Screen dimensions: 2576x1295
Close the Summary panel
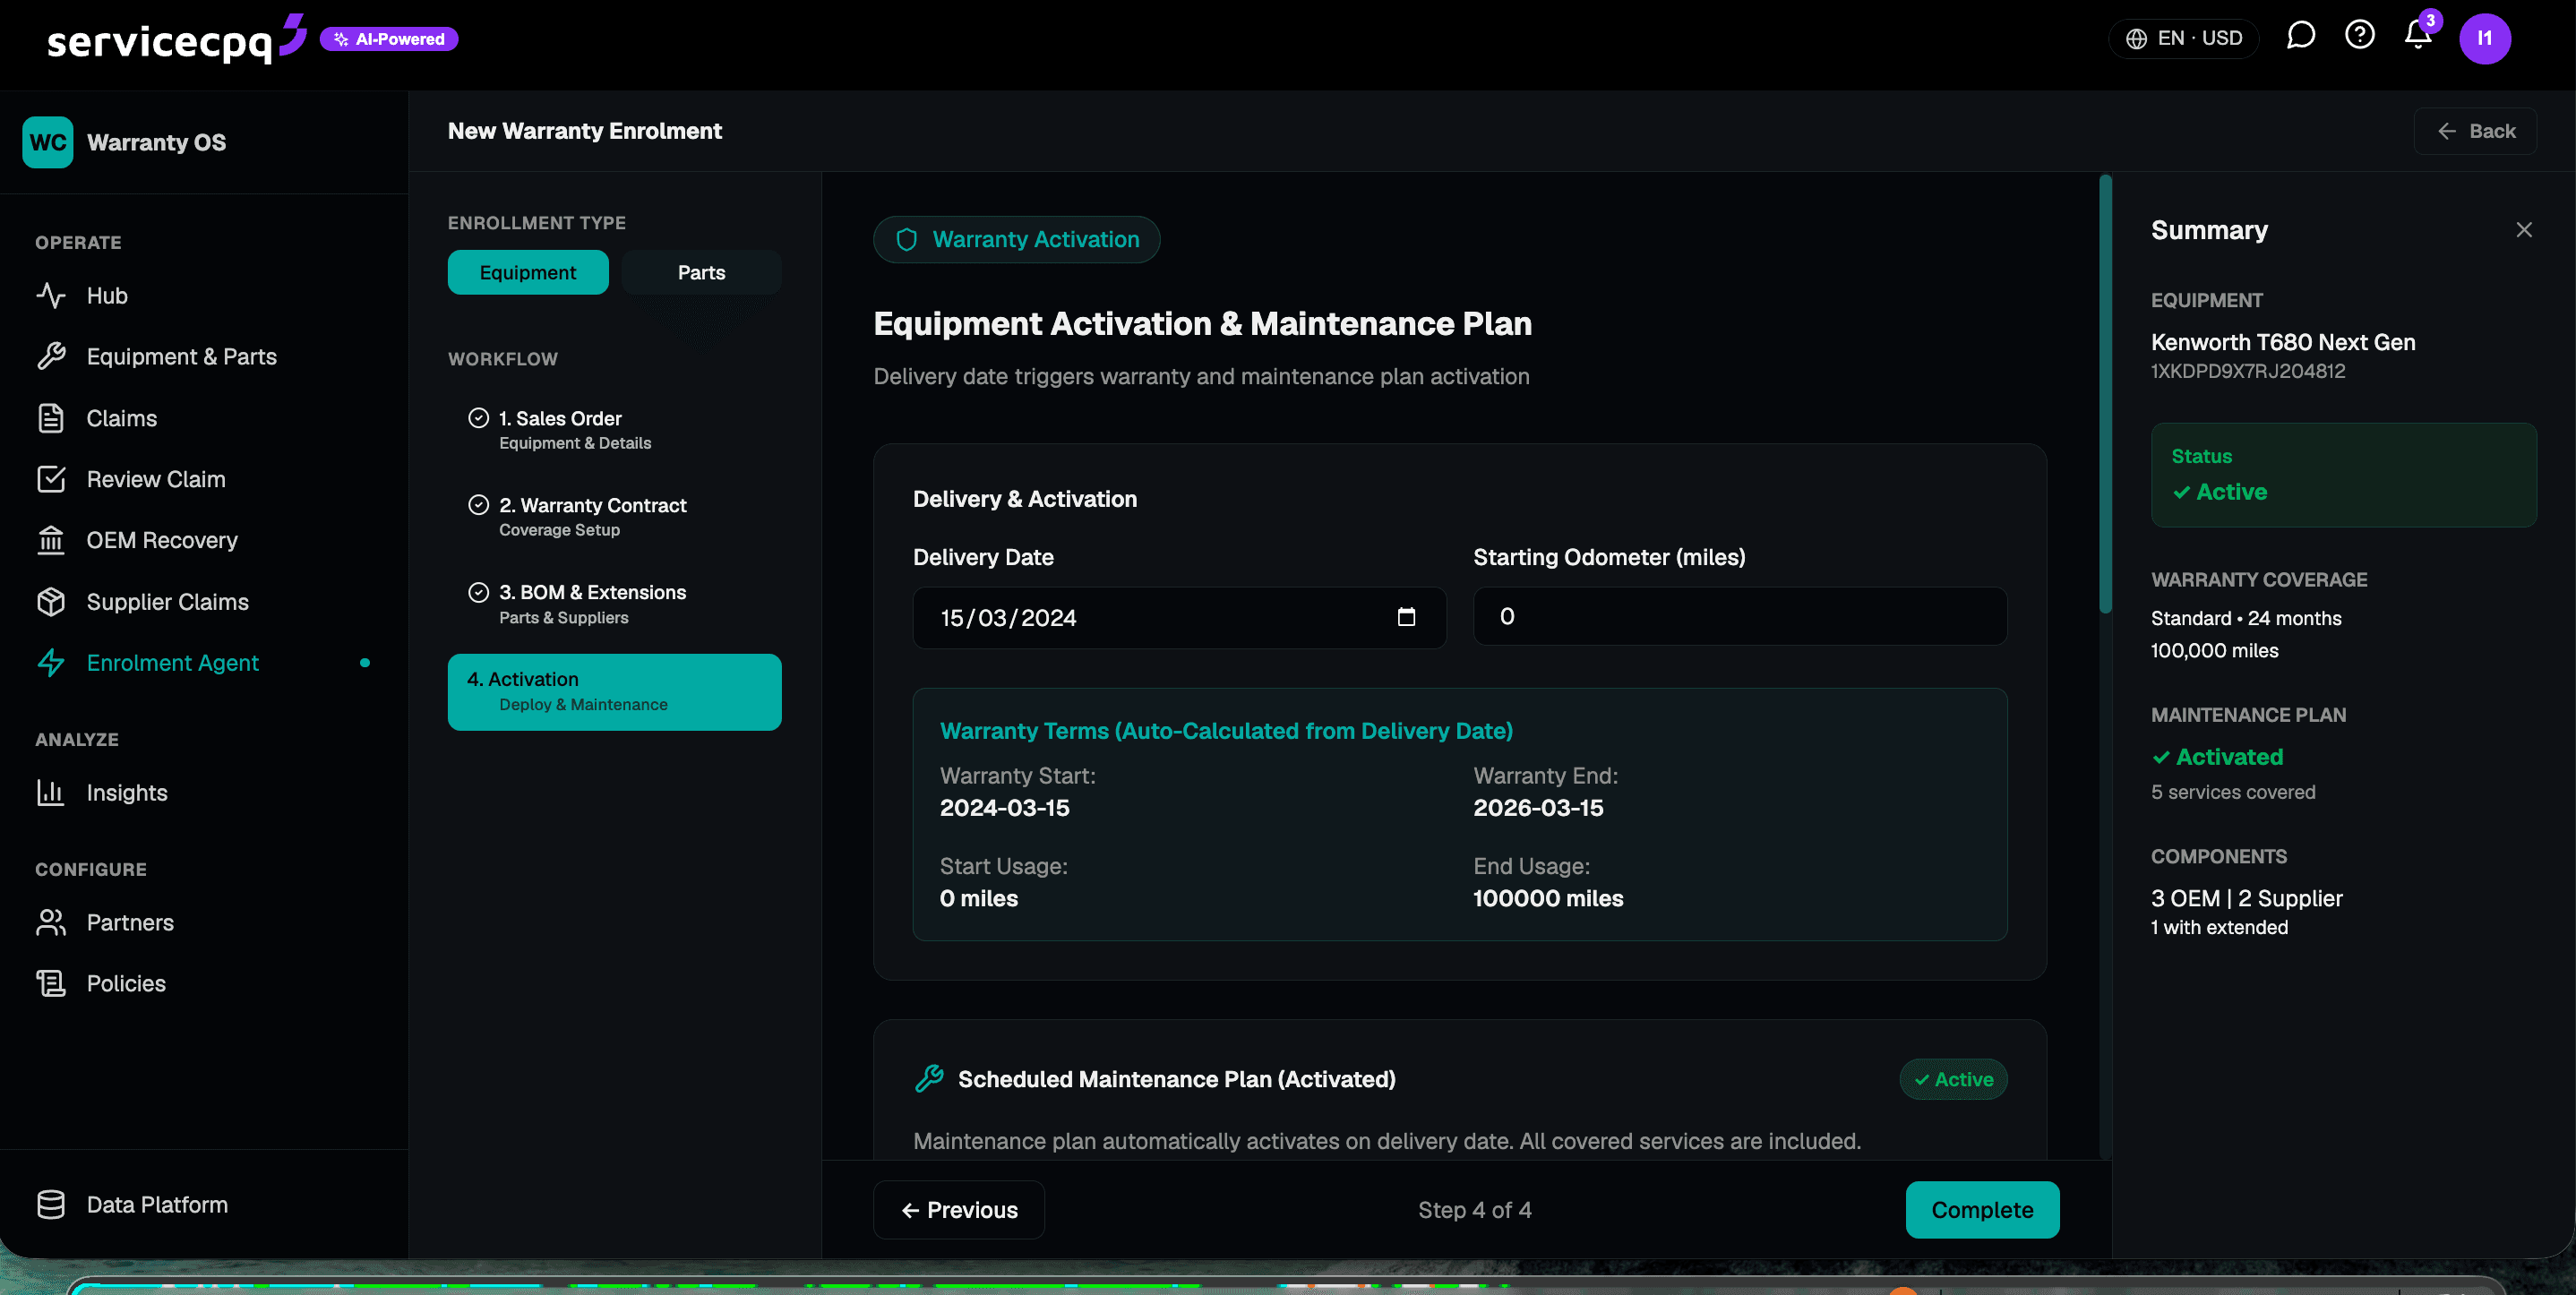[2524, 230]
